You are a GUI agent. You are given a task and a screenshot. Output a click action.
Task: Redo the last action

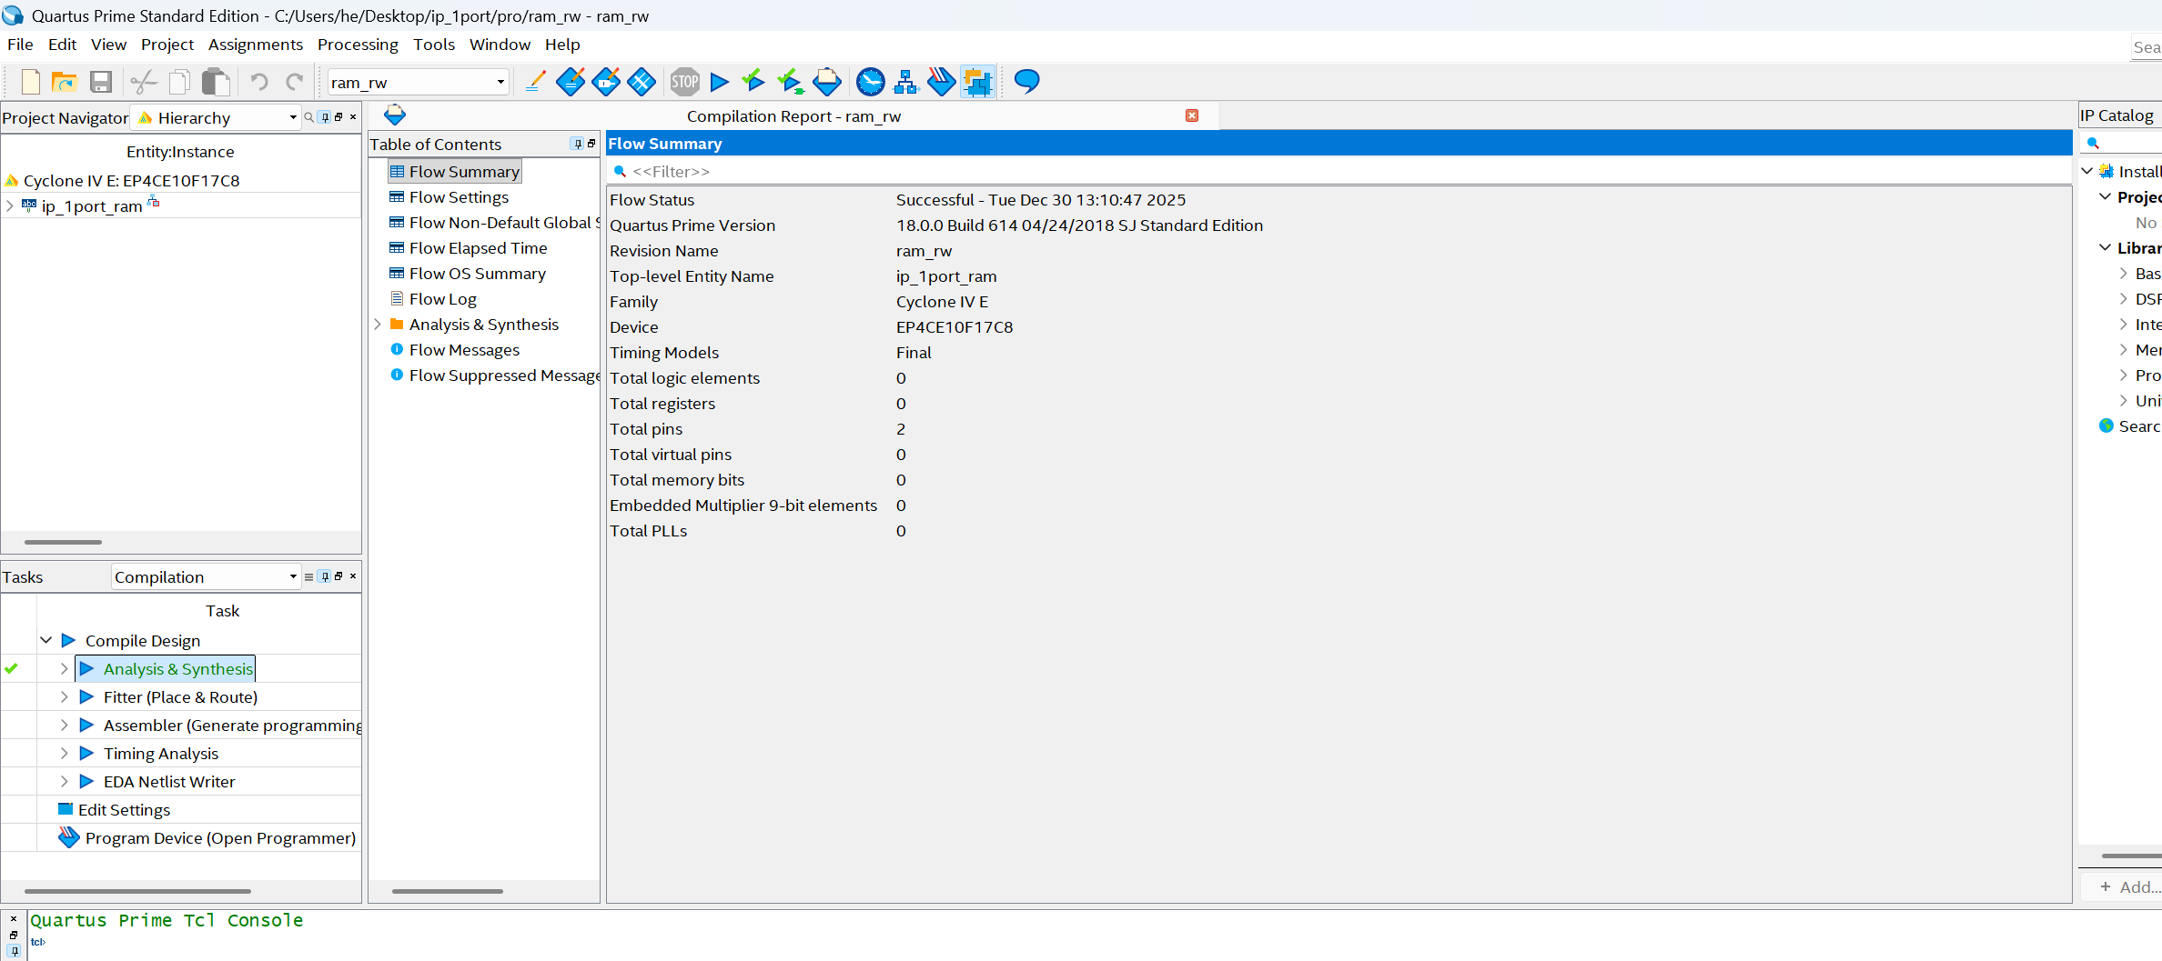pos(294,82)
